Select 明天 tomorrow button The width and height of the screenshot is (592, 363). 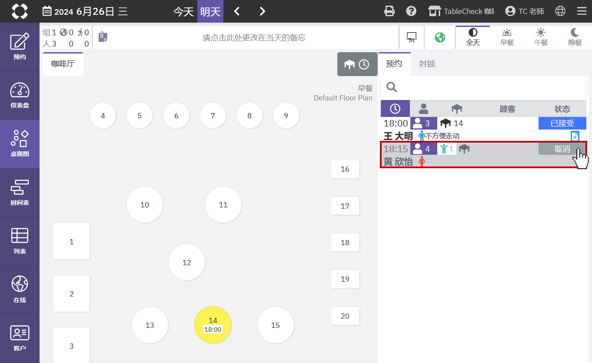pyautogui.click(x=210, y=11)
